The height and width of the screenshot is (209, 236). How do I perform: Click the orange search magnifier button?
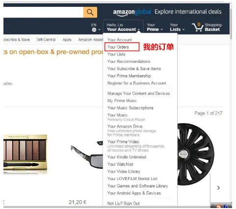click(x=90, y=12)
